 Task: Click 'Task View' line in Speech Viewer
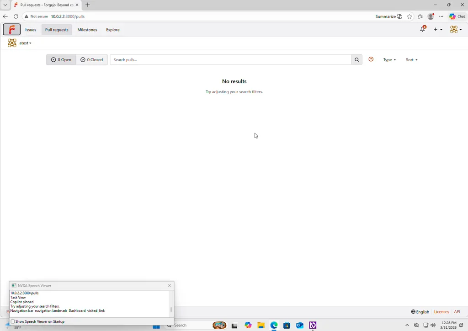tap(18, 297)
